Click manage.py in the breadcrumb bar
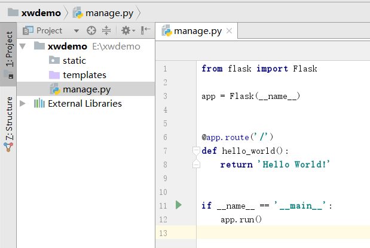 point(109,12)
